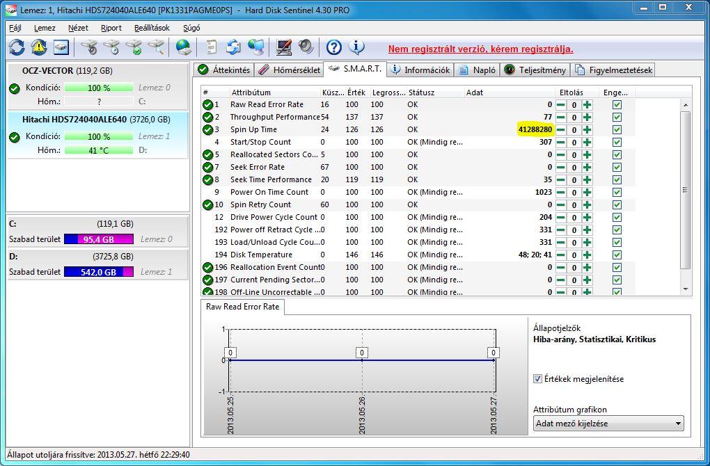
Task: Toggle enable checkbox for Spin Up Time
Action: [x=617, y=130]
